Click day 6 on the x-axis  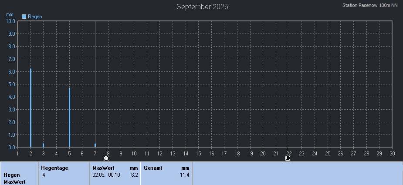(x=82, y=154)
